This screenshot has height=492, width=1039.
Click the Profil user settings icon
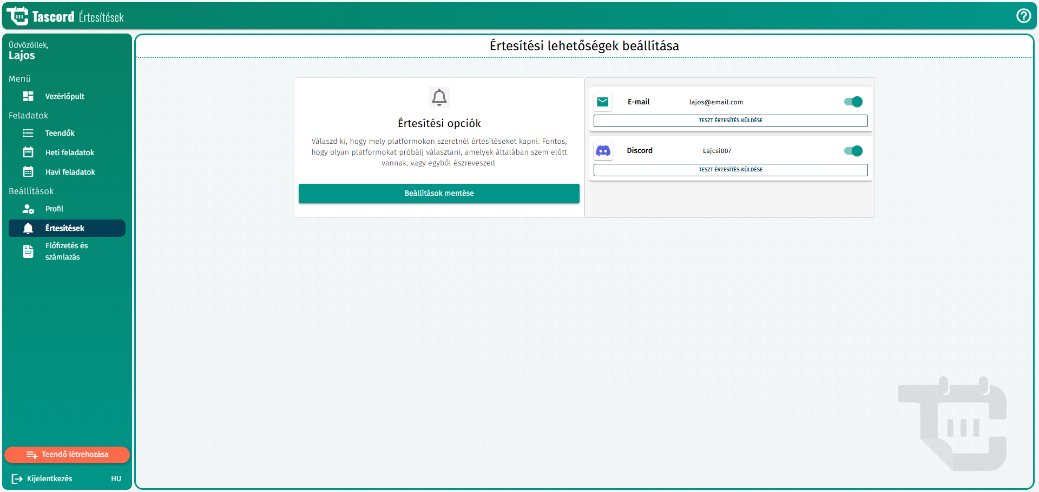click(x=28, y=209)
